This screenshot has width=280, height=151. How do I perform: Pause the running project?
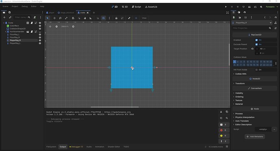point(232,7)
